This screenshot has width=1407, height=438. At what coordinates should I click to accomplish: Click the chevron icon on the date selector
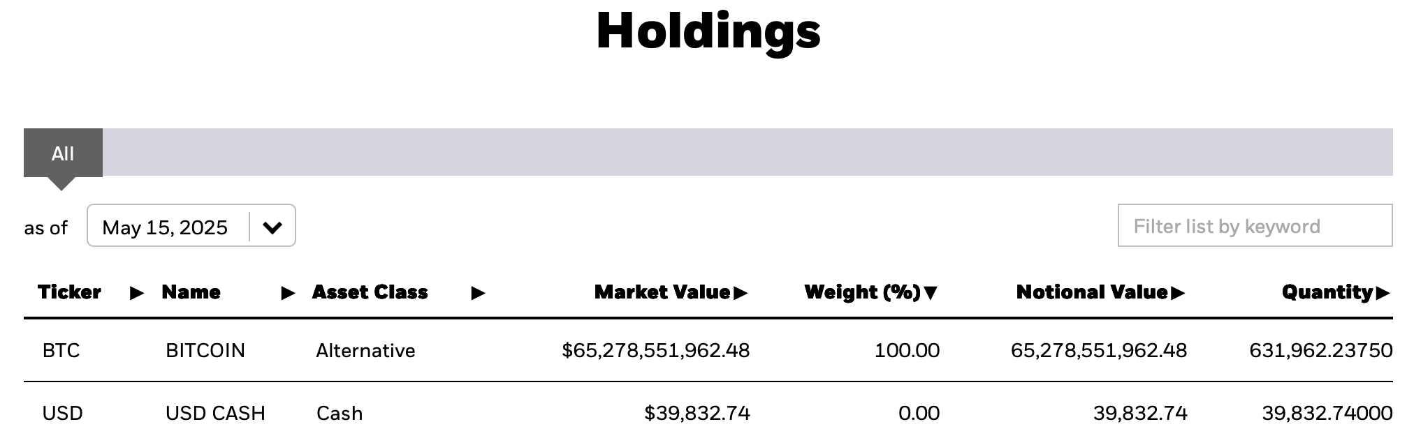click(273, 226)
